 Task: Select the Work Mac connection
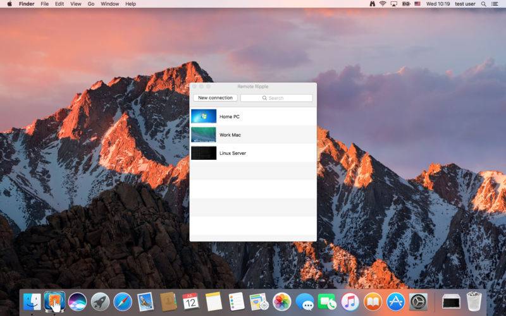click(x=253, y=135)
